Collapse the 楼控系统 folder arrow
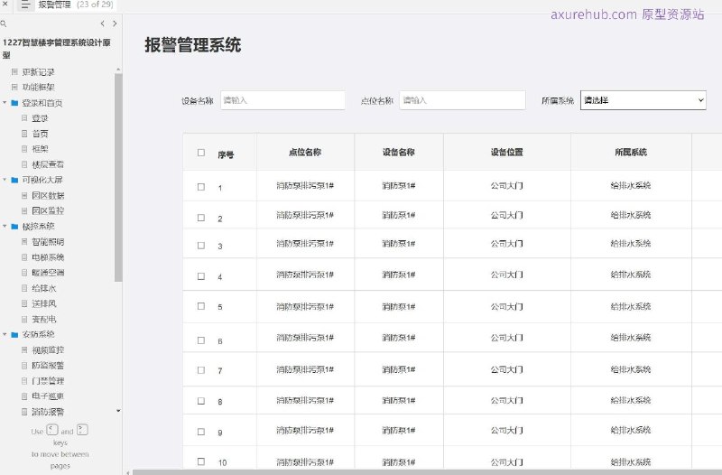Viewport: 722px width, 475px height. (5, 226)
